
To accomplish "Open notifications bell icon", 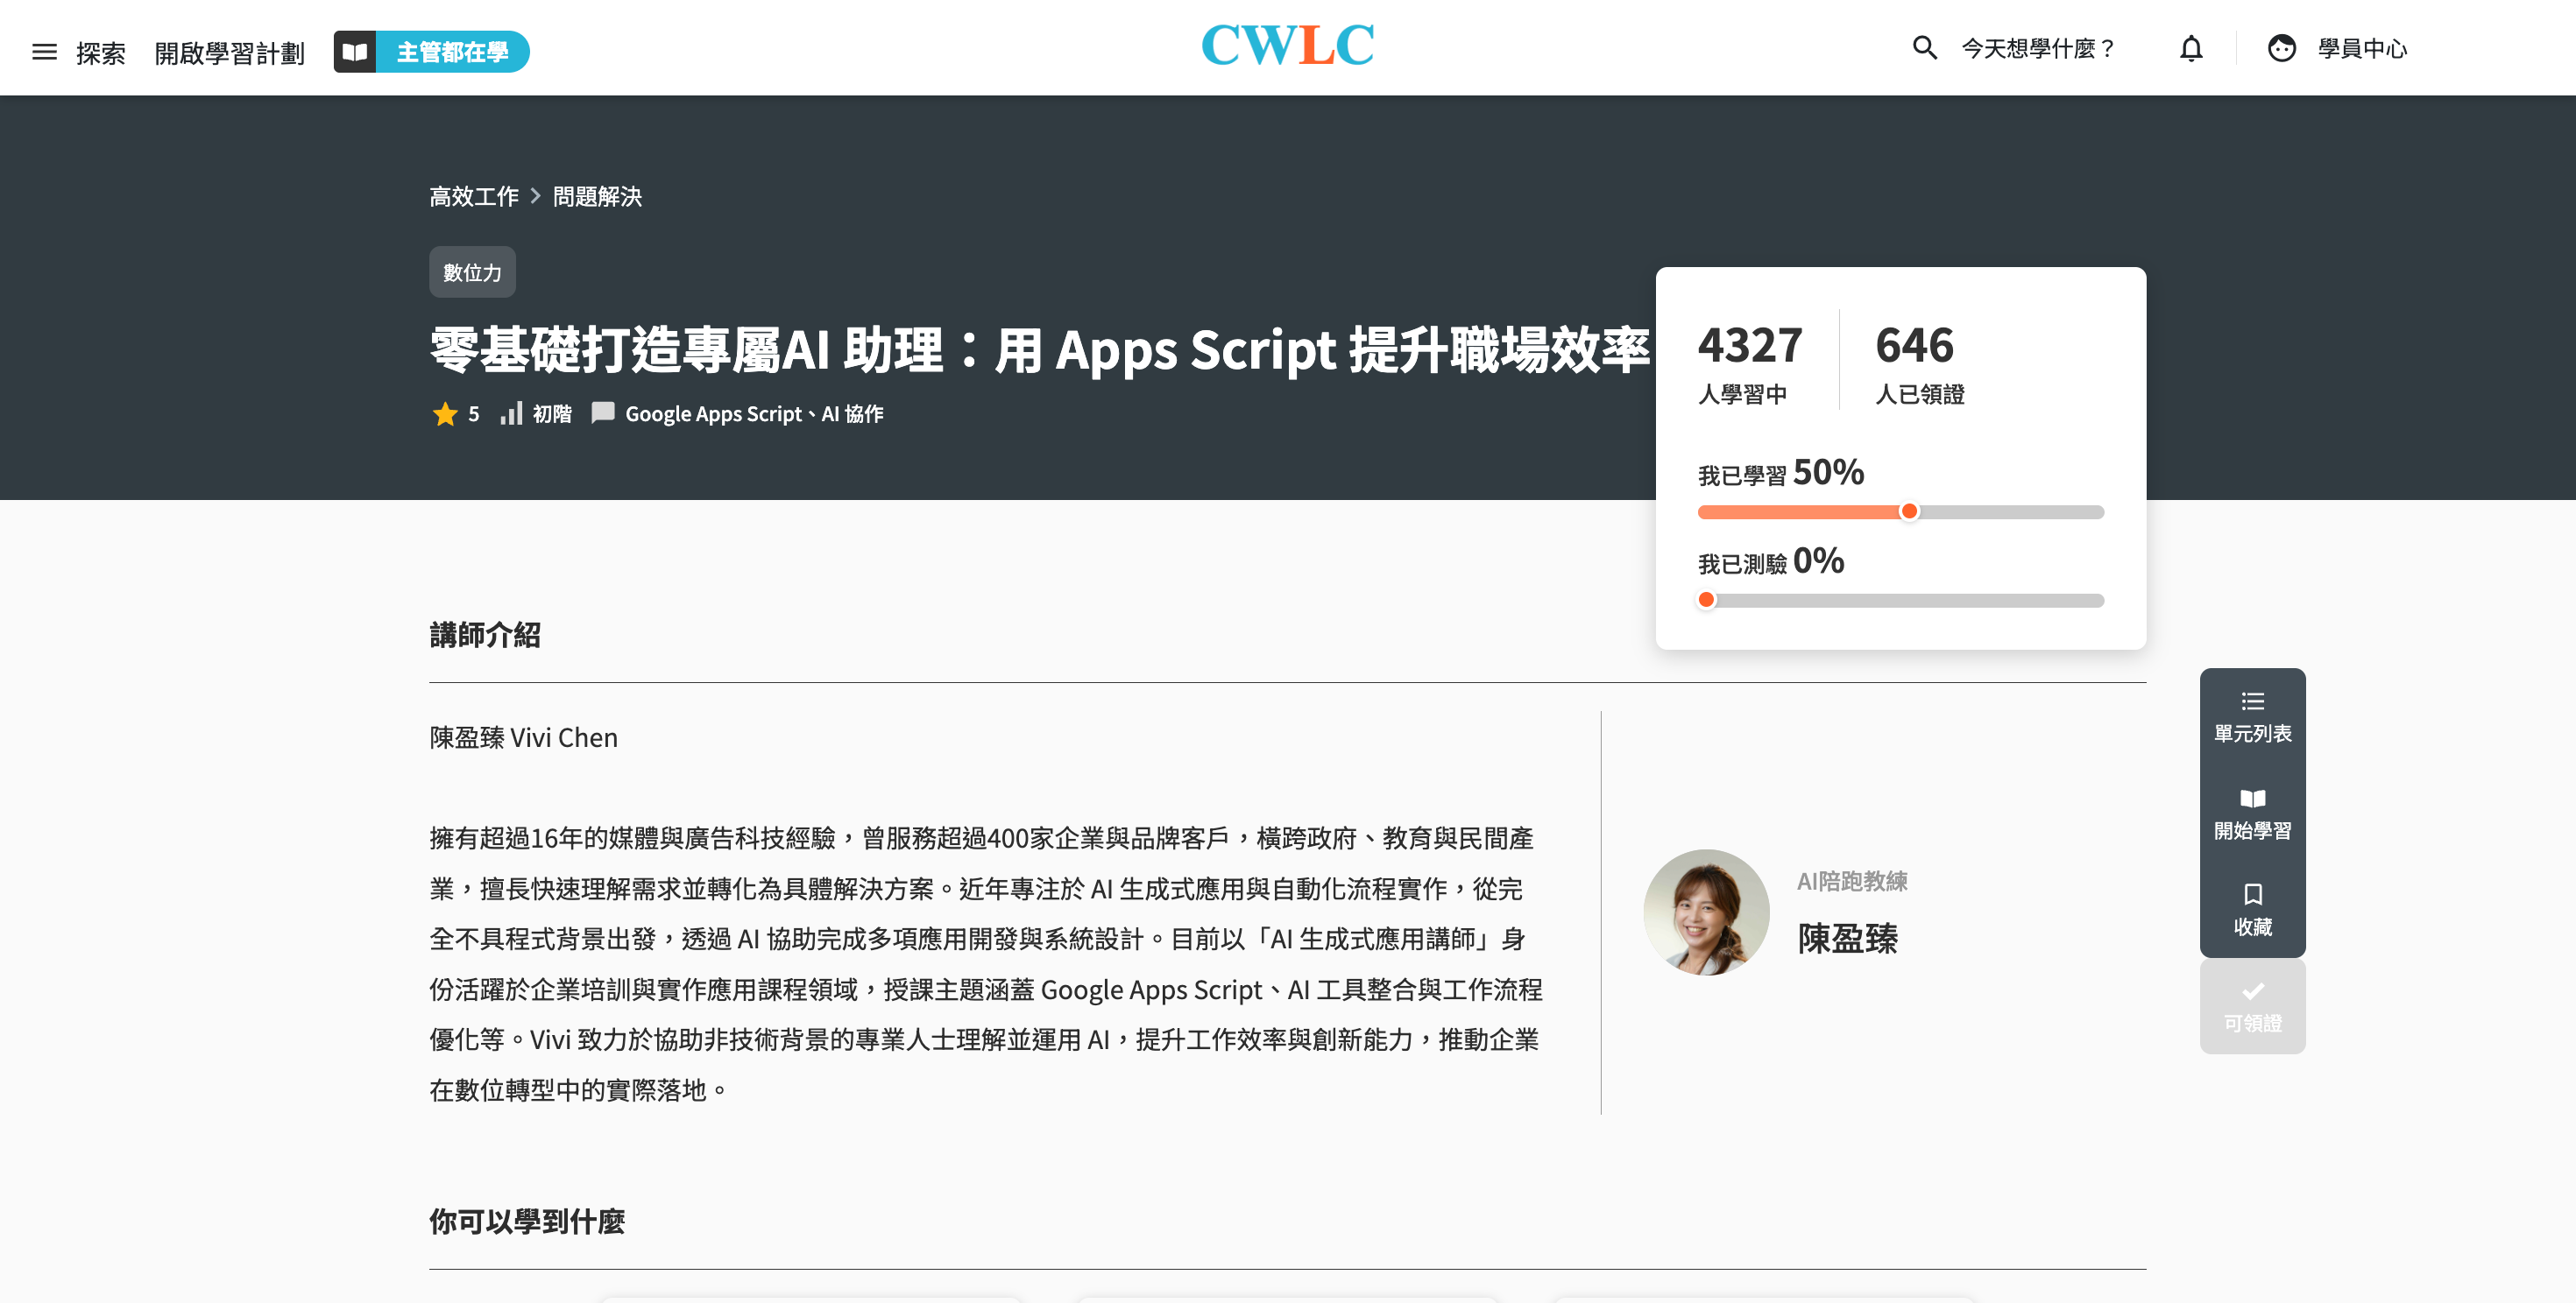I will (2191, 48).
